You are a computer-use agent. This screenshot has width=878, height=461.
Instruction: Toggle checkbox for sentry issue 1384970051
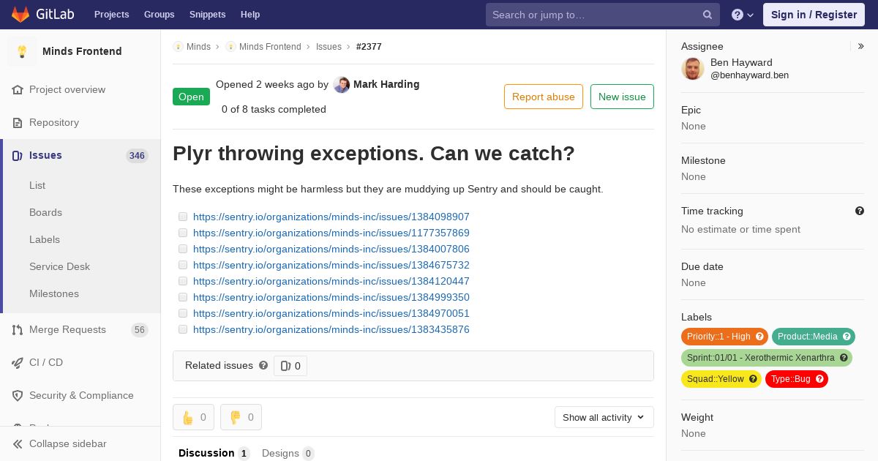183,313
